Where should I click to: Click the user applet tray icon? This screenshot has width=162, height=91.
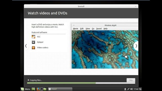coord(125,89)
